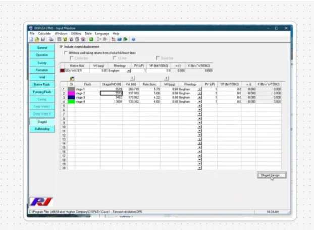Click the yellow W toolbar icon

click(65, 39)
